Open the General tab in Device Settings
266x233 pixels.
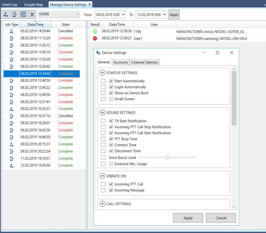point(103,62)
